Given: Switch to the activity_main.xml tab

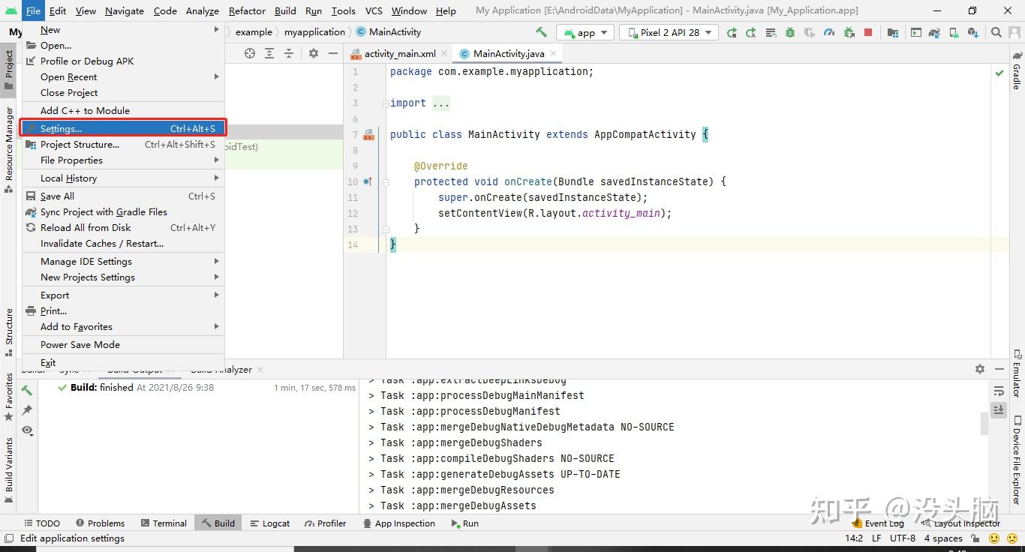Looking at the screenshot, I should tap(401, 53).
